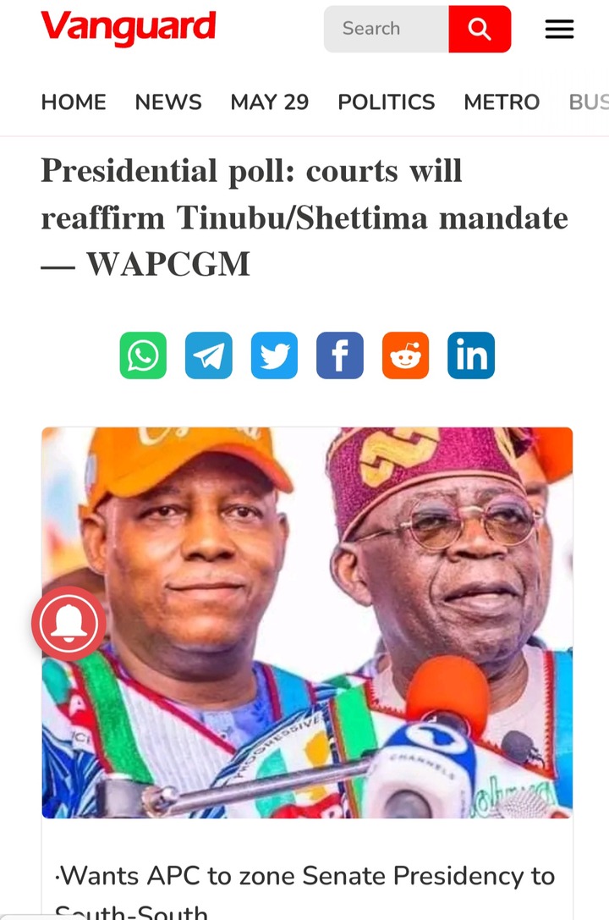
Task: Open the Tinubu/Shettima article photo
Action: coord(307,623)
